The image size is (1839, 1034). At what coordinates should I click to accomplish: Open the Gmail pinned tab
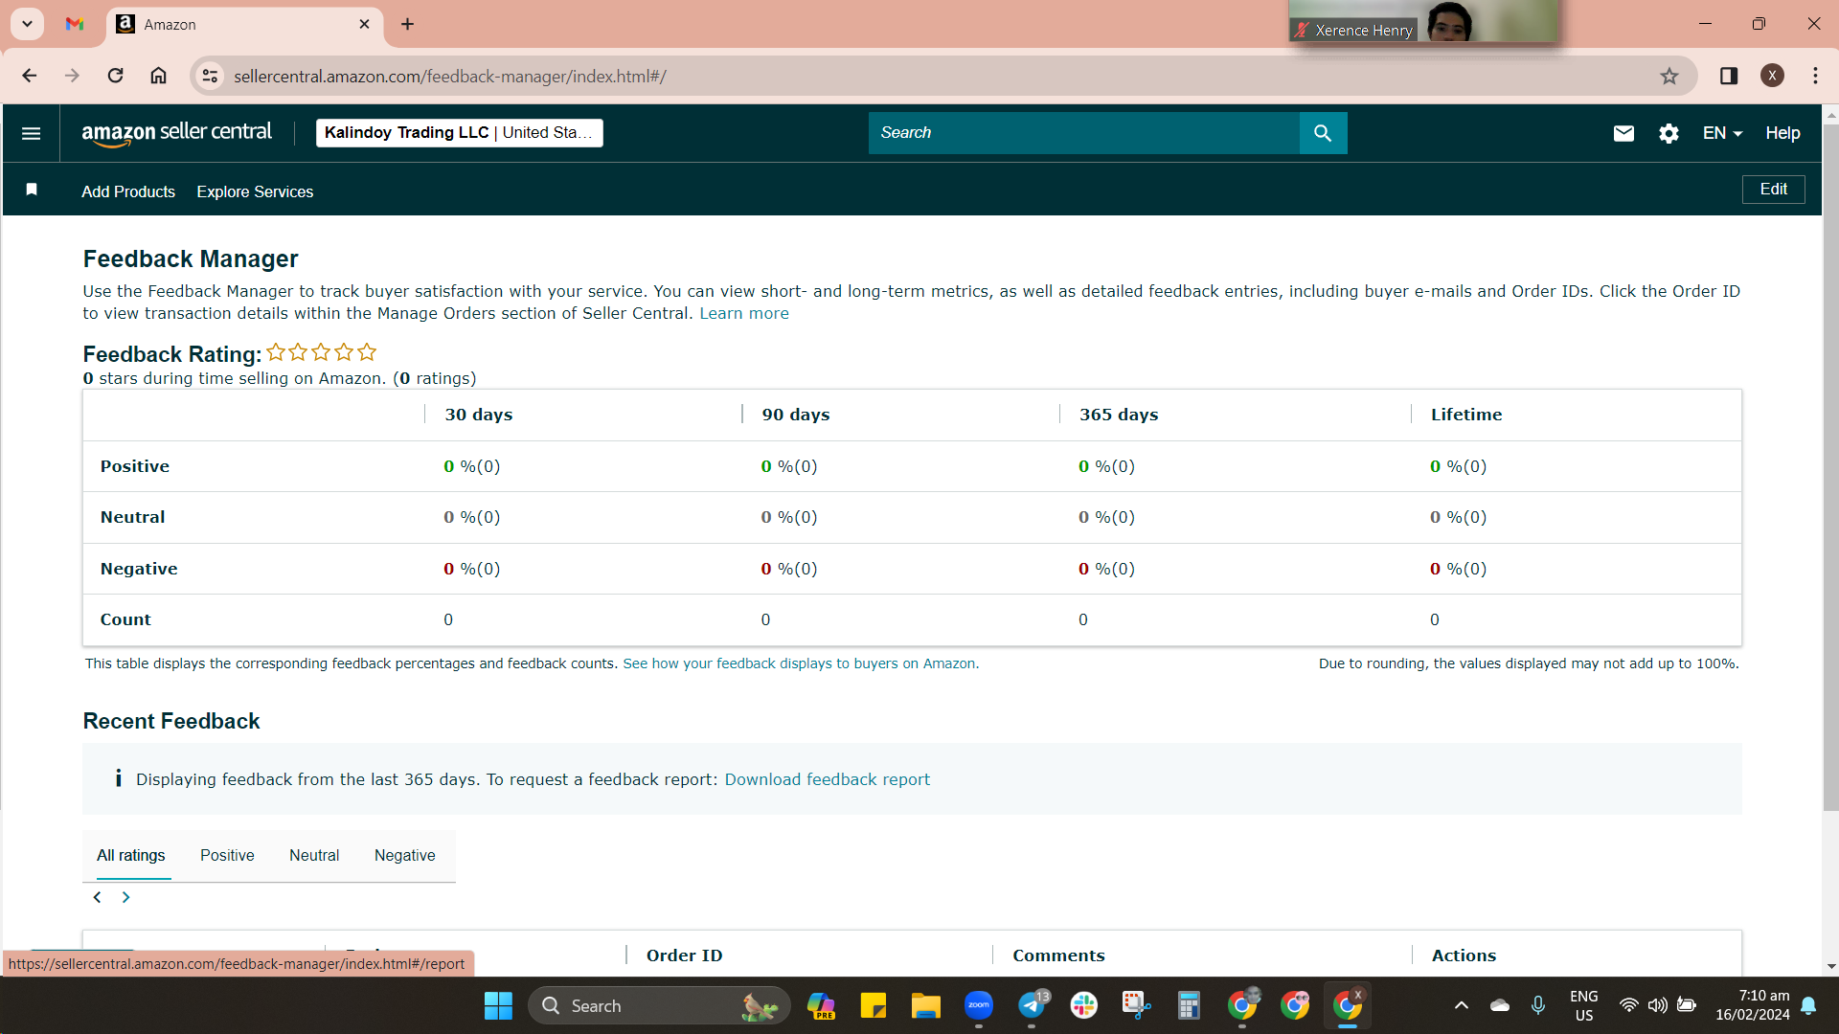75,24
